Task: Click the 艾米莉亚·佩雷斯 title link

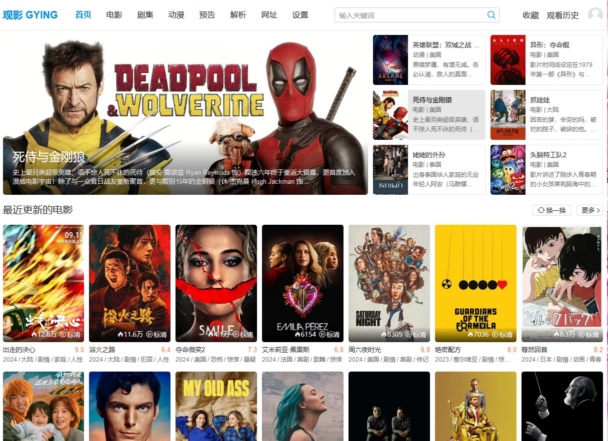Action: pos(286,350)
